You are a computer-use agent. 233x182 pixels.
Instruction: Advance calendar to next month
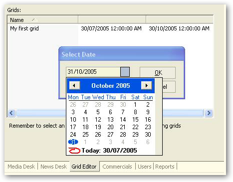146,86
